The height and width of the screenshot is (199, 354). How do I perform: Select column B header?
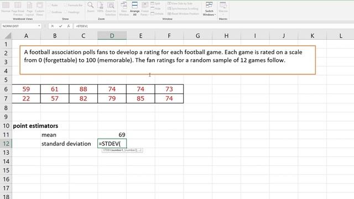(55, 35)
